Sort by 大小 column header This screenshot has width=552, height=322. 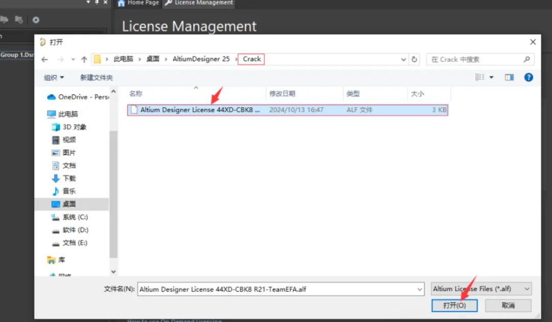click(417, 93)
